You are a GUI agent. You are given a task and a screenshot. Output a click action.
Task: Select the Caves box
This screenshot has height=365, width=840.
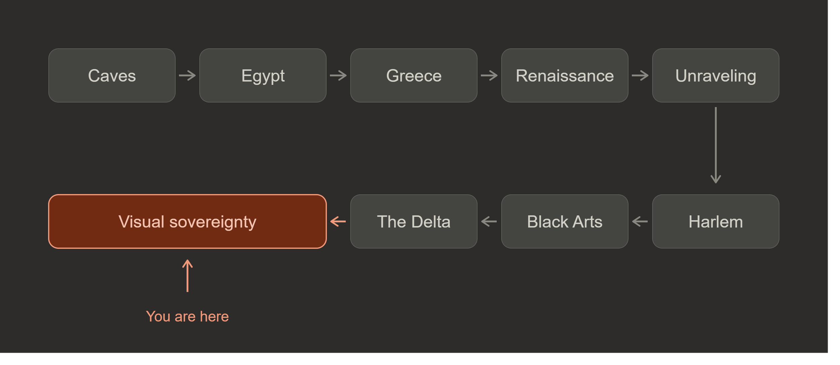(112, 76)
